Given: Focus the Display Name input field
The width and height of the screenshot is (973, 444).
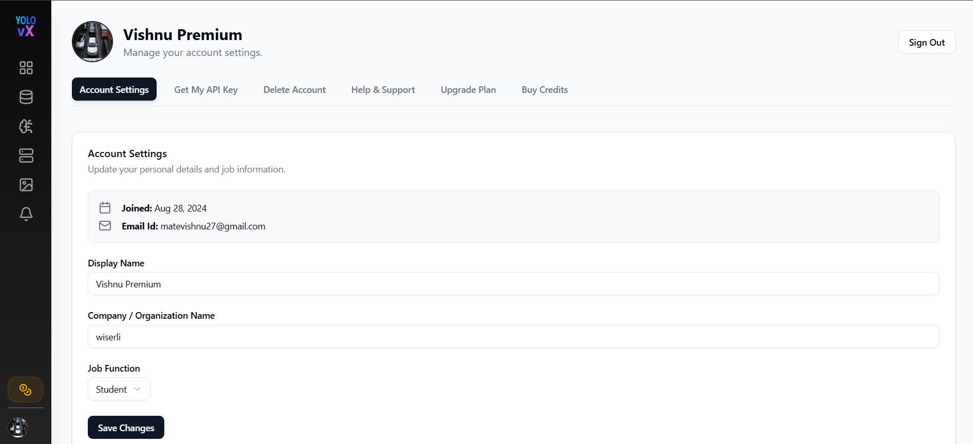Looking at the screenshot, I should (x=513, y=284).
